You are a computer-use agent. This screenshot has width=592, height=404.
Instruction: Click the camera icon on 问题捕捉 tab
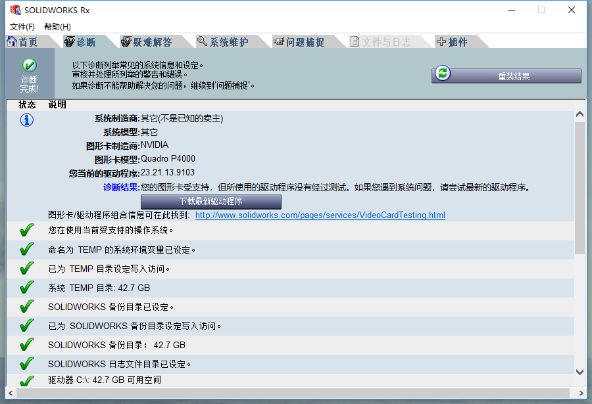(279, 41)
